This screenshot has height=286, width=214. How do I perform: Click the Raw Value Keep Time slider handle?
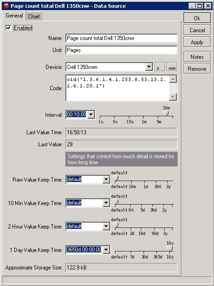pyautogui.click(x=116, y=178)
